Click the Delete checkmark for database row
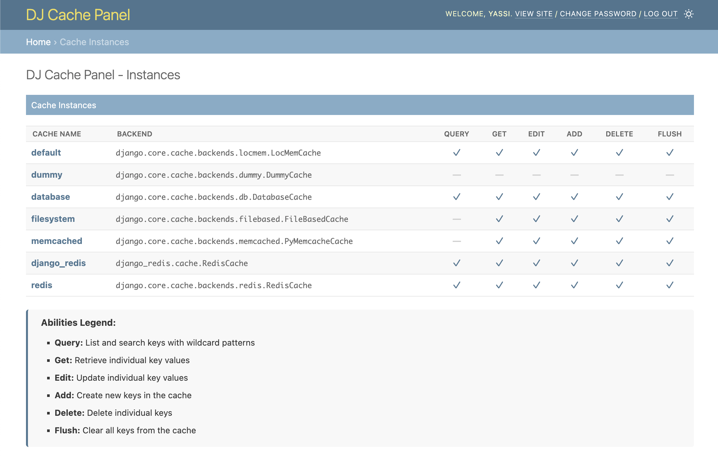Screen dimensions: 718x471 (x=619, y=197)
